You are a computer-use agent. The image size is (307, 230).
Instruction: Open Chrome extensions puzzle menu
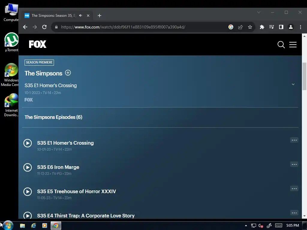262,27
